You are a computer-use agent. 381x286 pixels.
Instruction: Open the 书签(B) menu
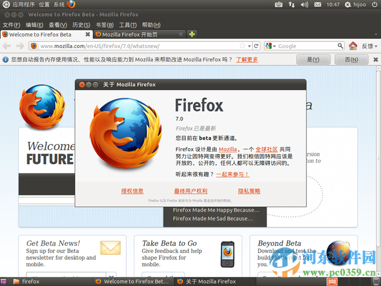tap(105, 25)
